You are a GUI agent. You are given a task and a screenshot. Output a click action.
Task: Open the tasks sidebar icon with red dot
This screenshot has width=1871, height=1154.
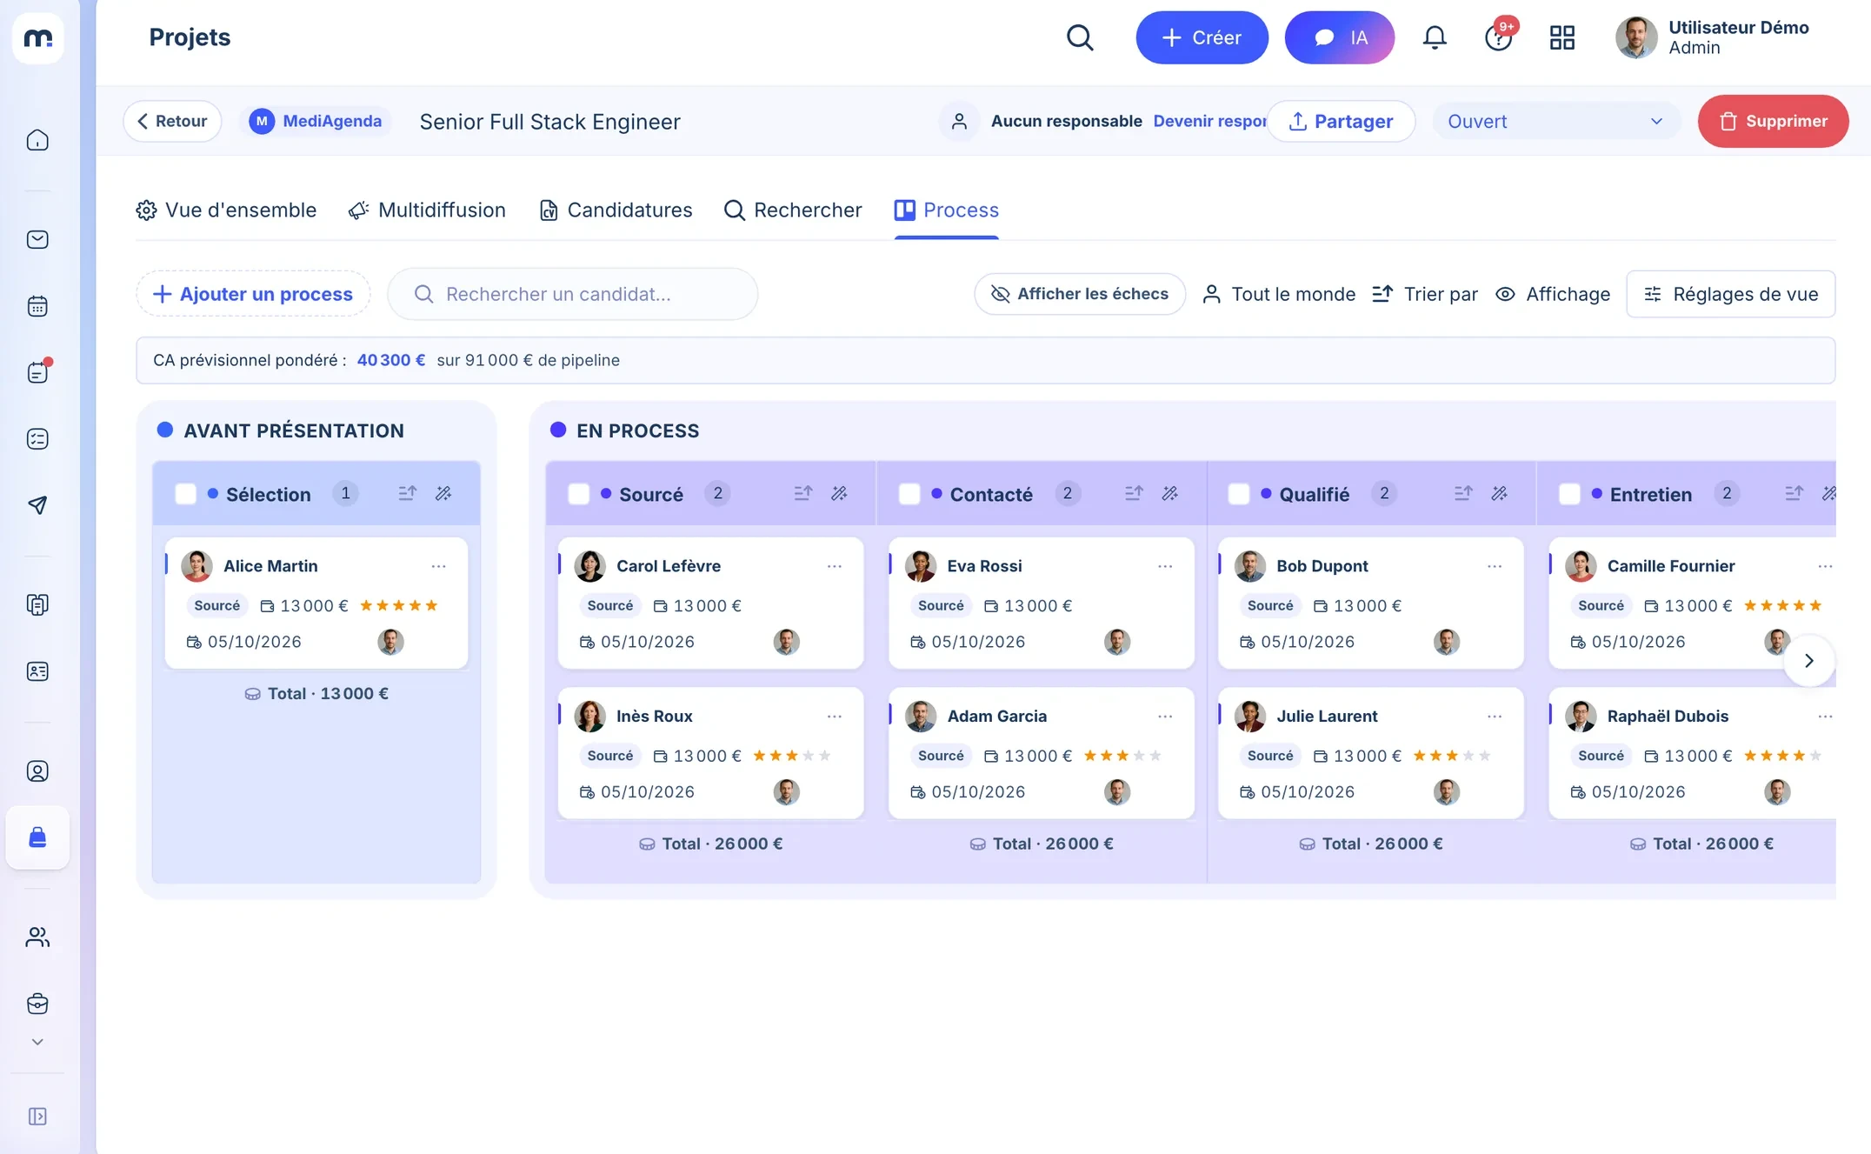tap(37, 372)
